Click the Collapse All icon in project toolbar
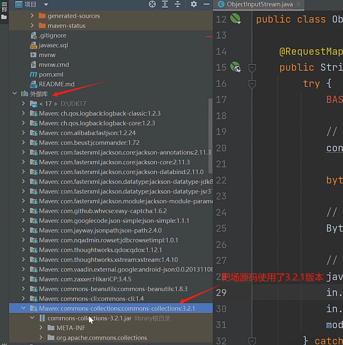Image resolution: width=343 pixels, height=345 pixels. coord(178,4)
